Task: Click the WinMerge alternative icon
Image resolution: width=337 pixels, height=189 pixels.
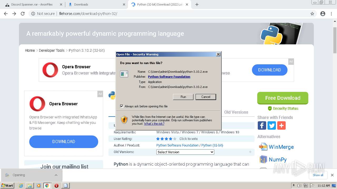Action: [263, 147]
